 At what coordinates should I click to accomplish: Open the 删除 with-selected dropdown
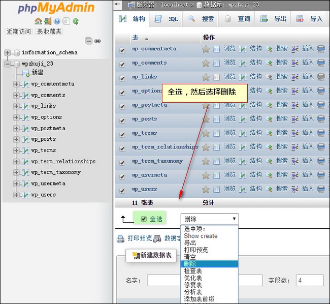coord(210,219)
